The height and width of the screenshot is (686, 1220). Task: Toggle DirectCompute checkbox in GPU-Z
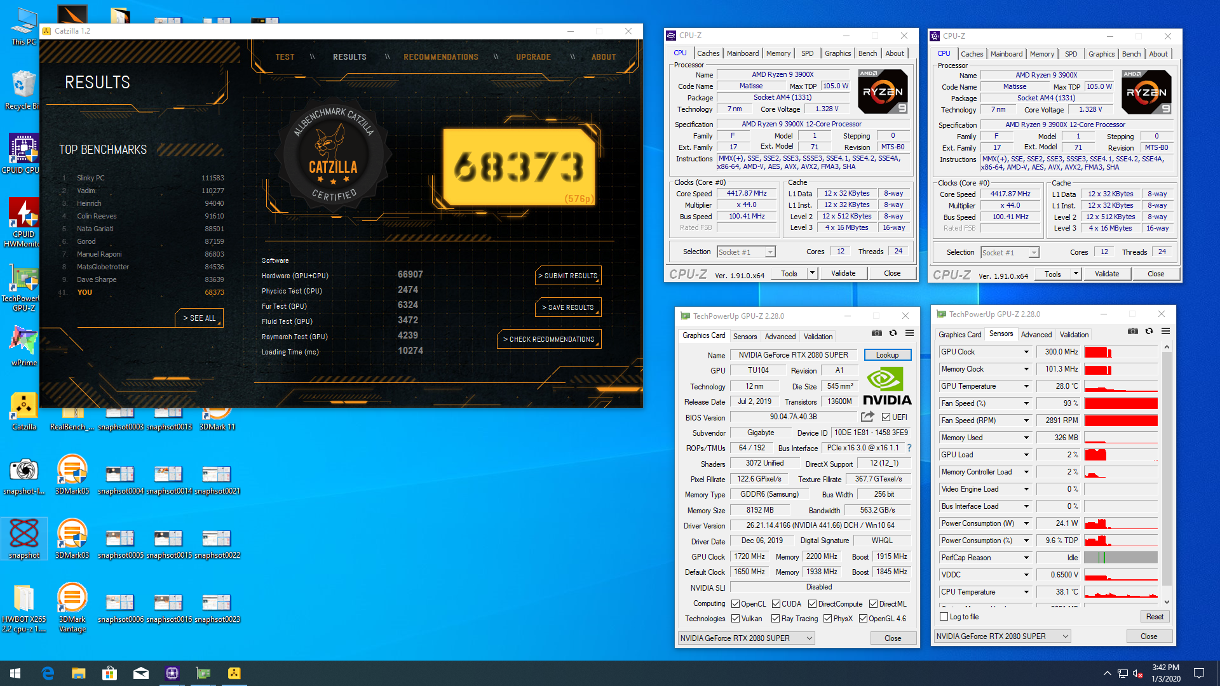point(812,604)
